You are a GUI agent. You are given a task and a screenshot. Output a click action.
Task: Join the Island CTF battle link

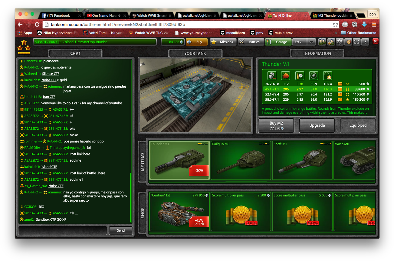(49, 166)
